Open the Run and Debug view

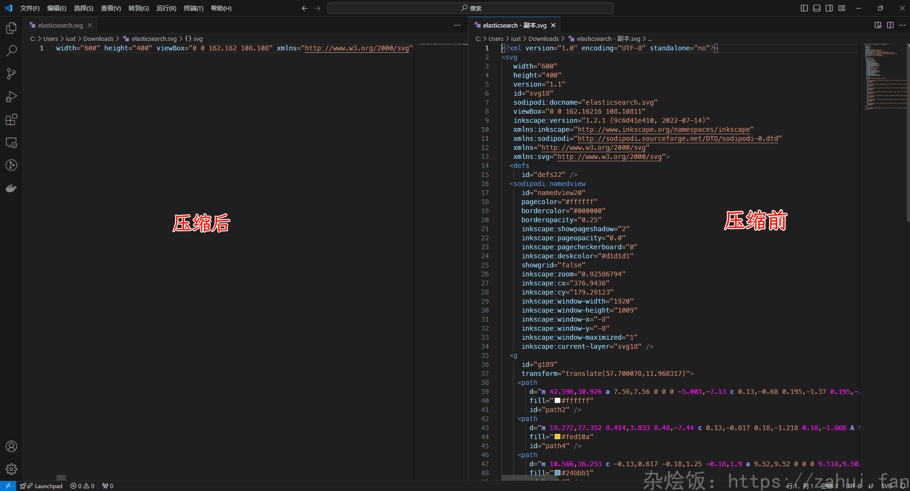11,97
